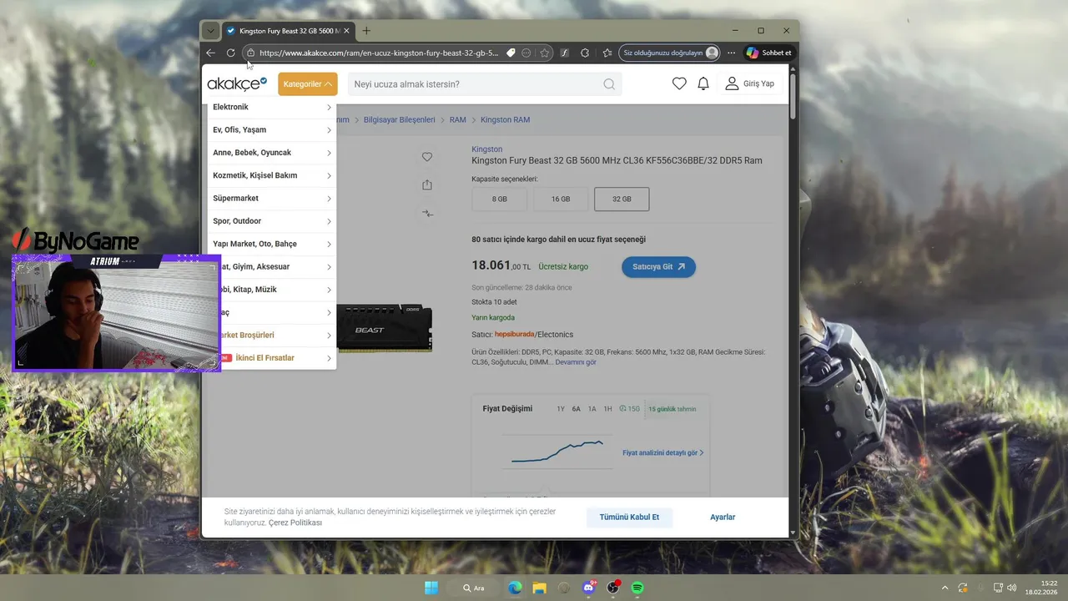Open a new browser tab with plus
The image size is (1068, 601).
pyautogui.click(x=366, y=31)
